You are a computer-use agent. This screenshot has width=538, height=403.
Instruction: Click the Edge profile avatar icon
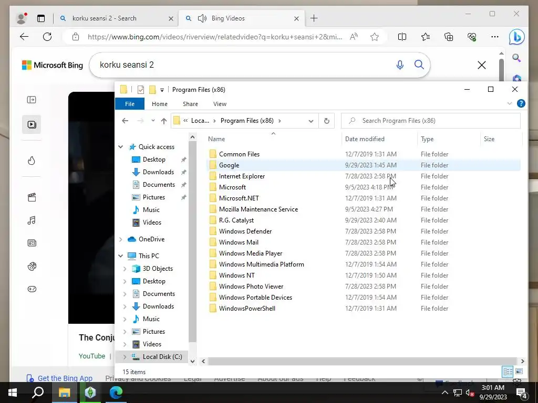[x=22, y=18]
